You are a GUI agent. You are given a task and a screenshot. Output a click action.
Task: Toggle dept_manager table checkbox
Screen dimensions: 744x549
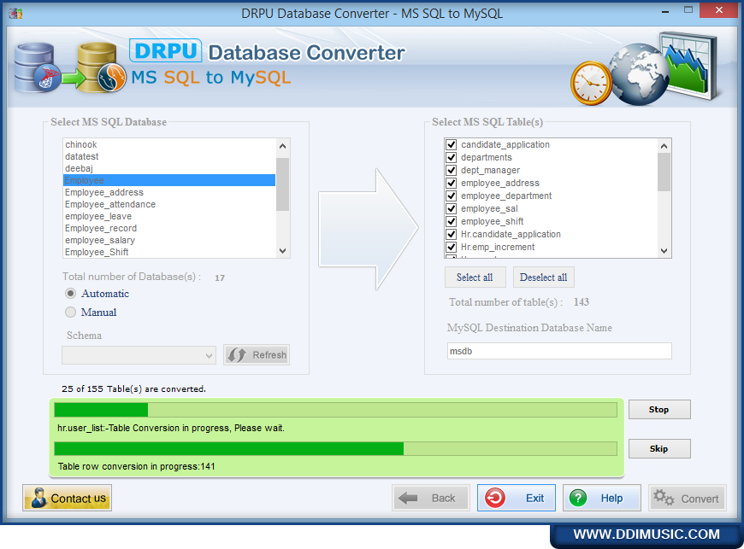[x=452, y=170]
